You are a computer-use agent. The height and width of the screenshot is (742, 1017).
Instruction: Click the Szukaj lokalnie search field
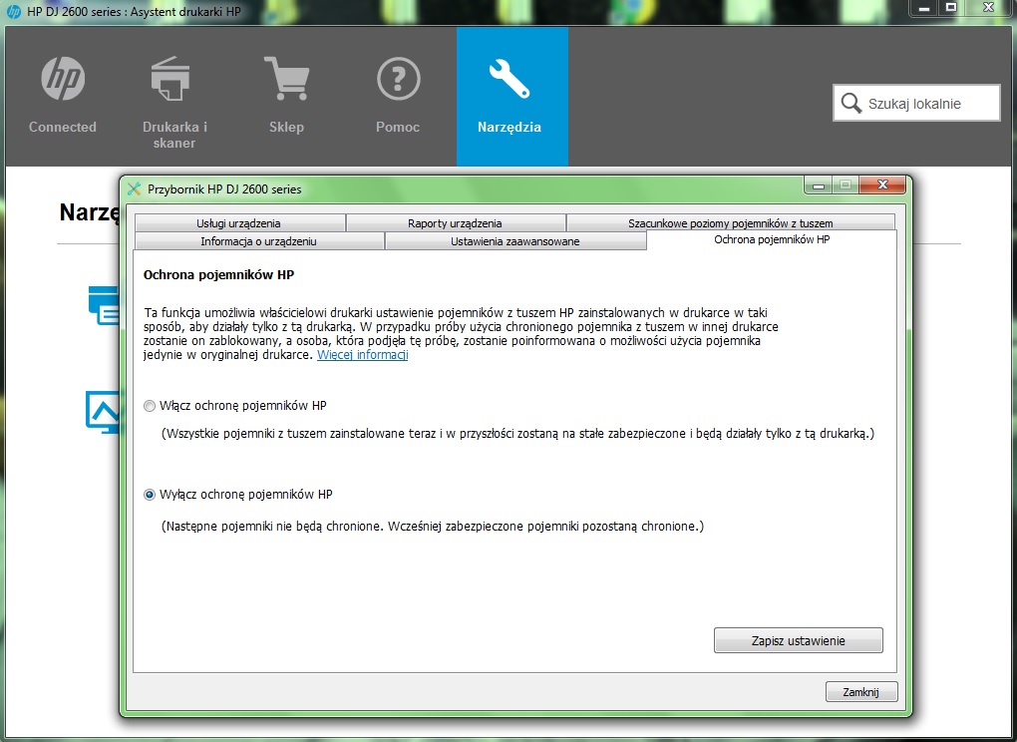(916, 103)
